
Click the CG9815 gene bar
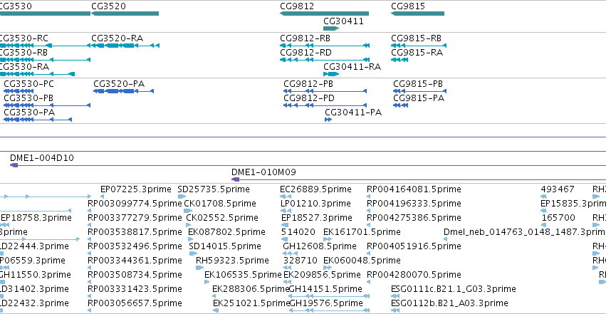pos(417,14)
